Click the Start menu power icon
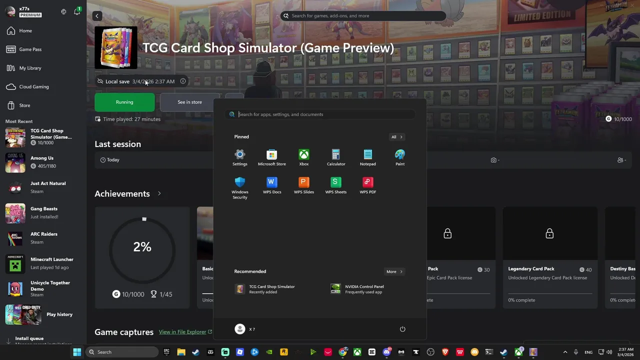Viewport: 640px width, 360px height. click(402, 329)
